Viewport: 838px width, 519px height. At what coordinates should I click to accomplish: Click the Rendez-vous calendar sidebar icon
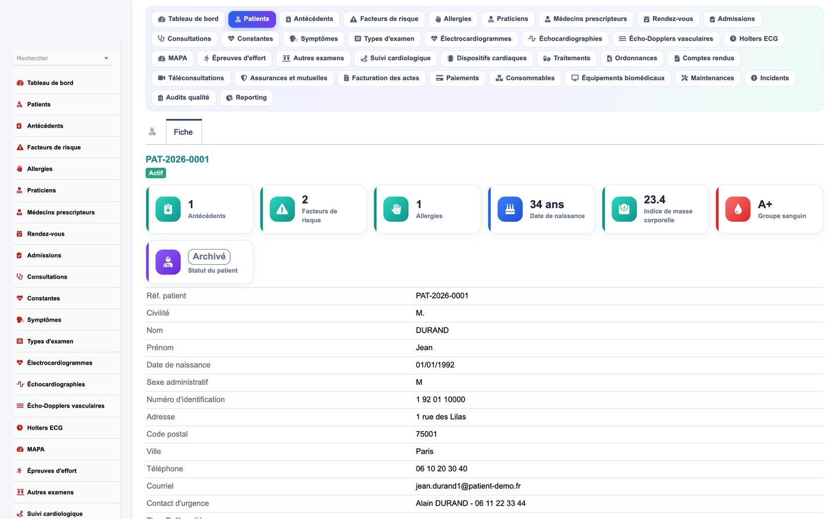coord(20,234)
